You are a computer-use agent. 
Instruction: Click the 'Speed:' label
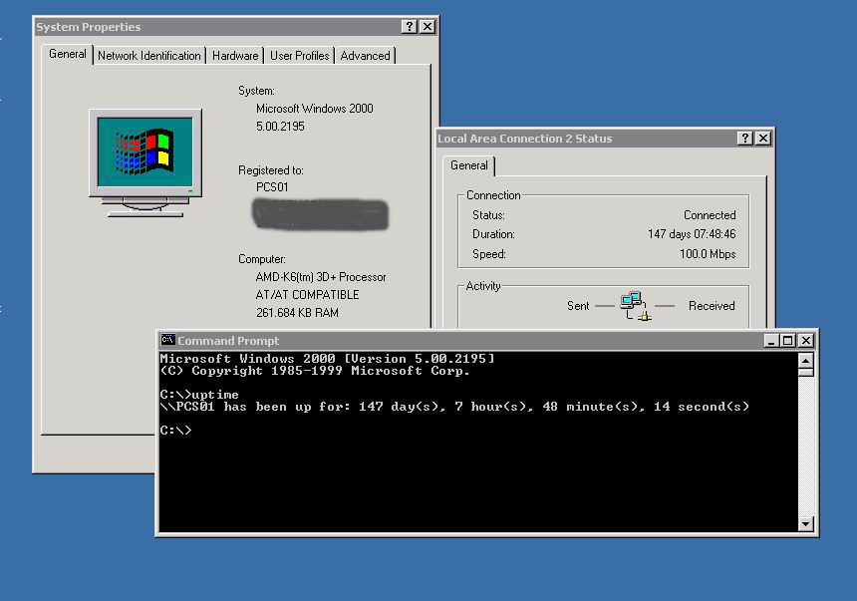[x=489, y=254]
